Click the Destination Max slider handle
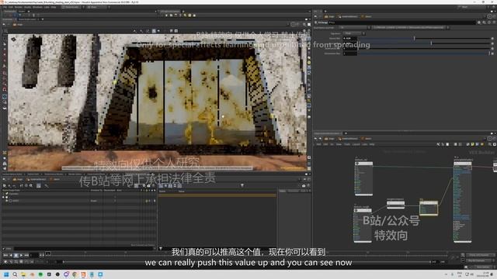Screen dimensions: 497x279 pos(489,53)
